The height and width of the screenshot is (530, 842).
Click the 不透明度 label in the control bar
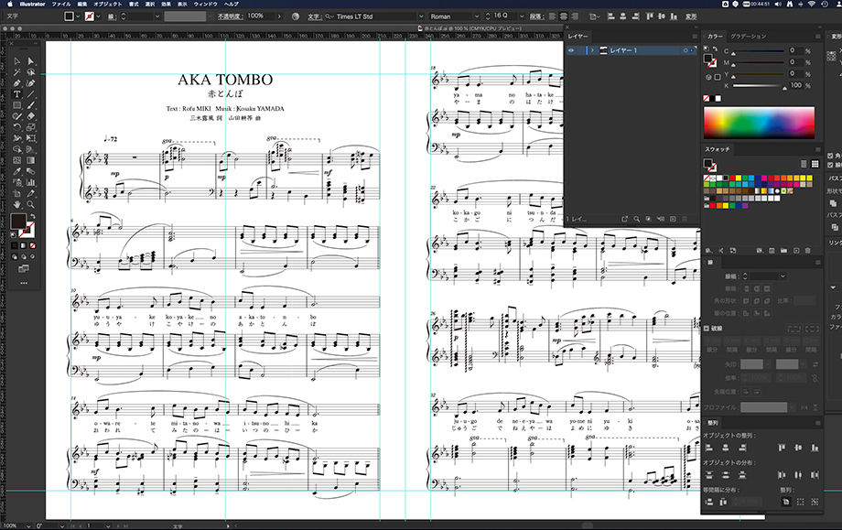click(230, 16)
